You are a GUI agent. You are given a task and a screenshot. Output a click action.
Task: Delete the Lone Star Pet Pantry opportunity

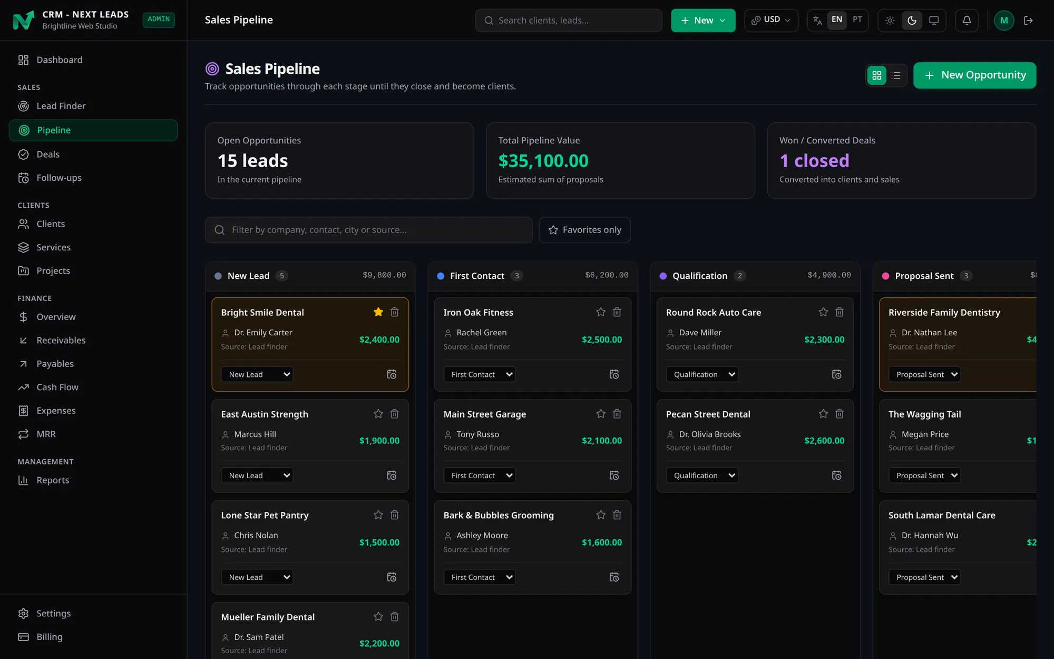click(x=394, y=515)
